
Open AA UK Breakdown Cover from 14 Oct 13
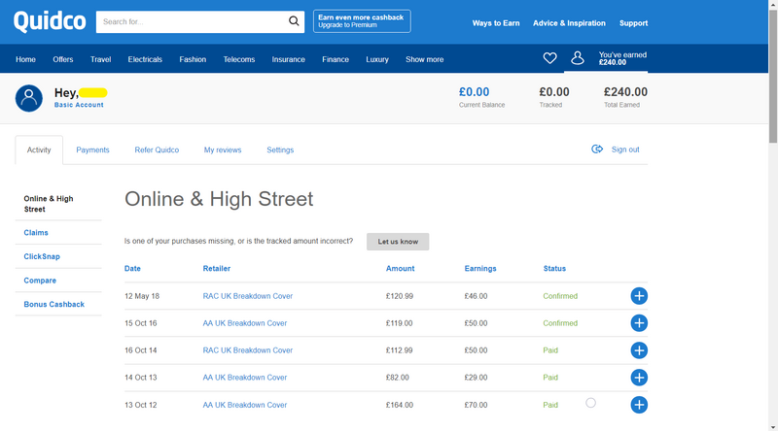(x=245, y=378)
